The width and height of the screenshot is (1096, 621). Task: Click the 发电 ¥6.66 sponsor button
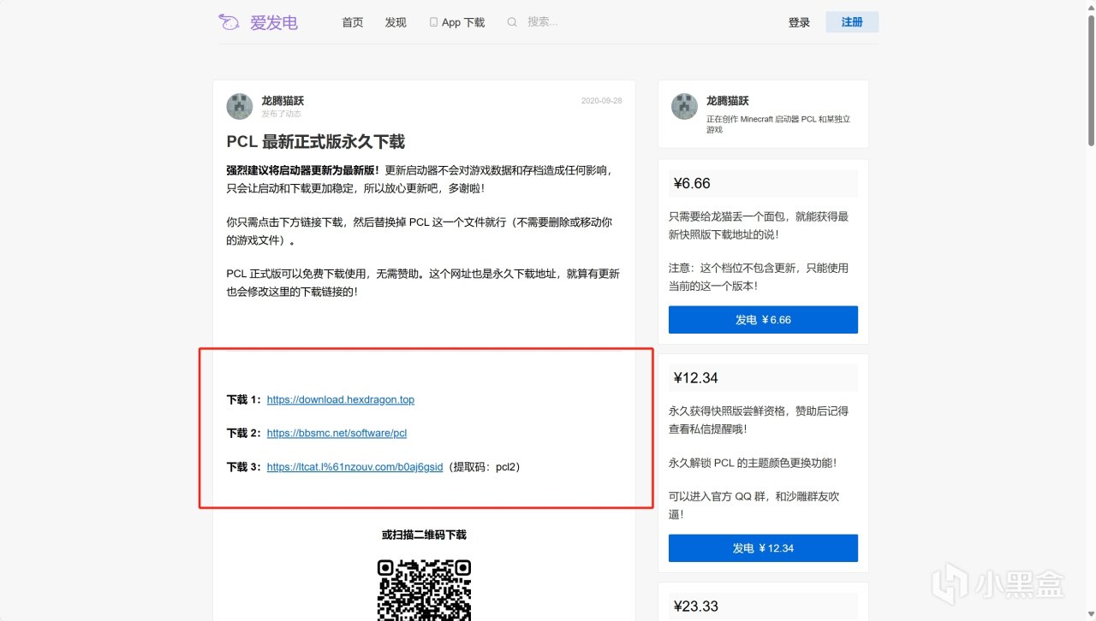point(763,320)
